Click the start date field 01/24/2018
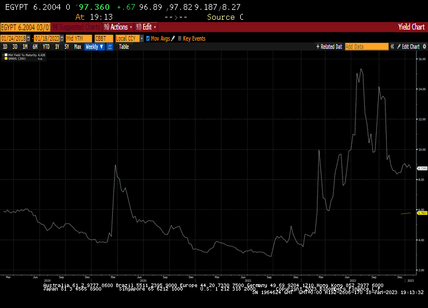This screenshot has height=308, width=428. click(x=13, y=38)
